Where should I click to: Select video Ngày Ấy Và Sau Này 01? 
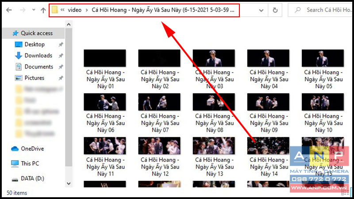tap(105, 69)
